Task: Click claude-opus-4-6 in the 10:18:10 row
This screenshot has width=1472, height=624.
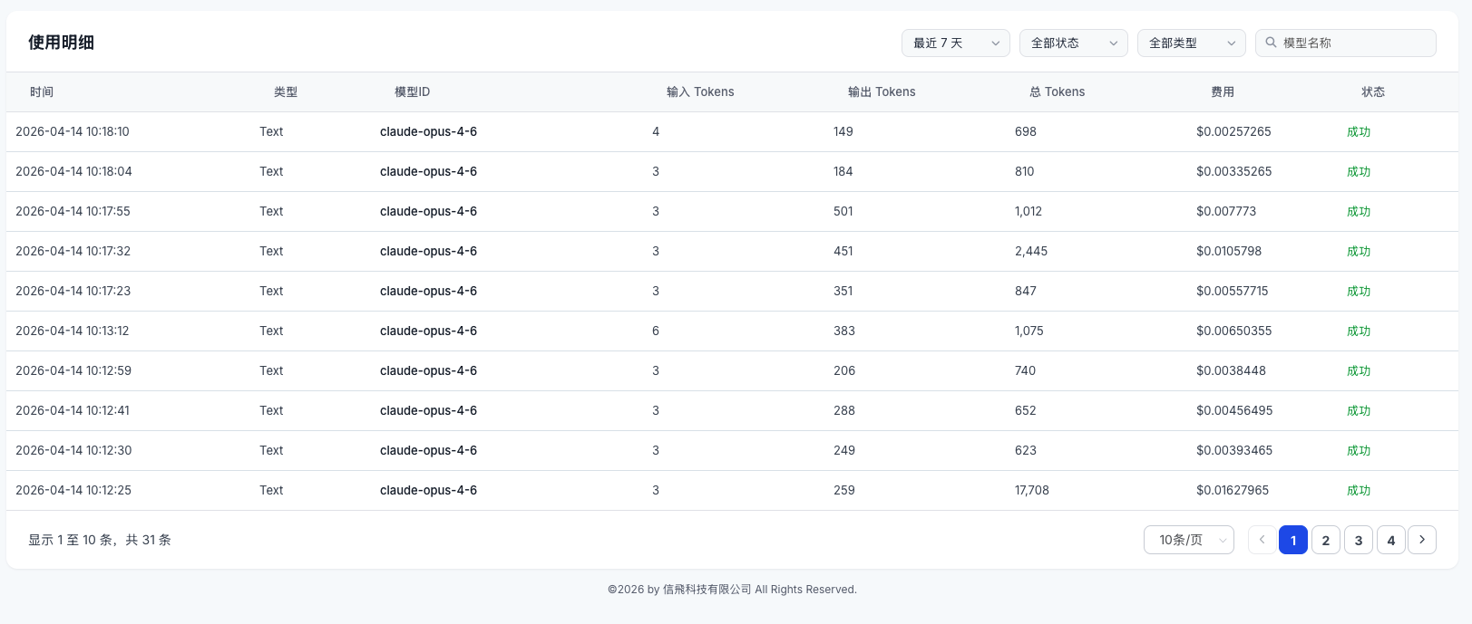Action: 428,132
